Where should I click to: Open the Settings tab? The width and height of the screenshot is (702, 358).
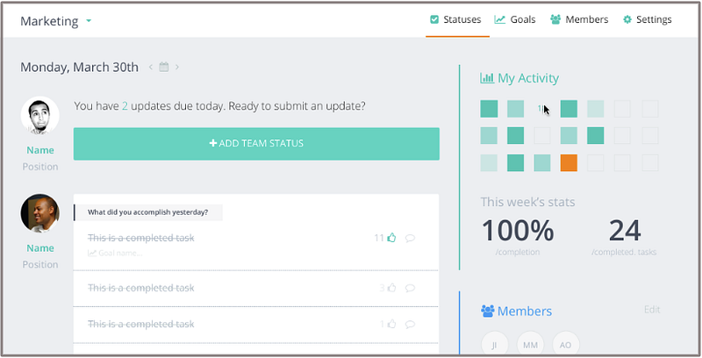pyautogui.click(x=648, y=19)
